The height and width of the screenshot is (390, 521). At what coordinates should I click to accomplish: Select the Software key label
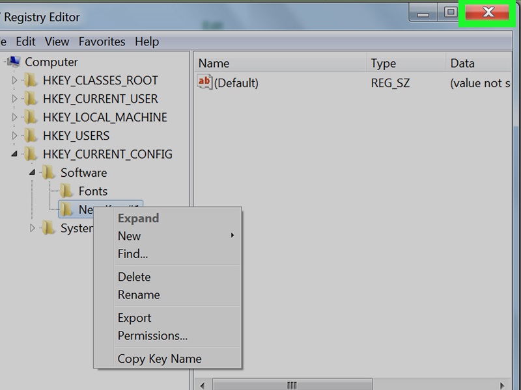[x=84, y=173]
